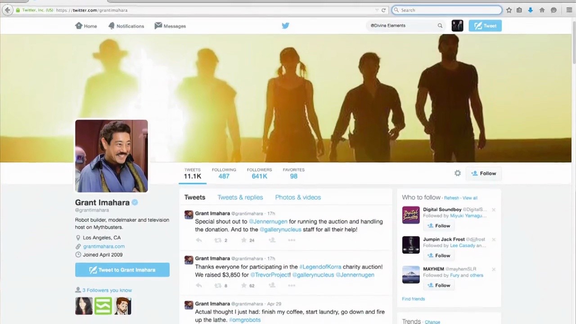Switch to Photos & videos tab

click(x=298, y=197)
